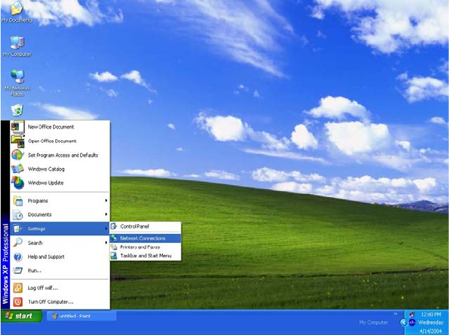
Task: Click the Help and Support question icon
Action: pyautogui.click(x=17, y=257)
